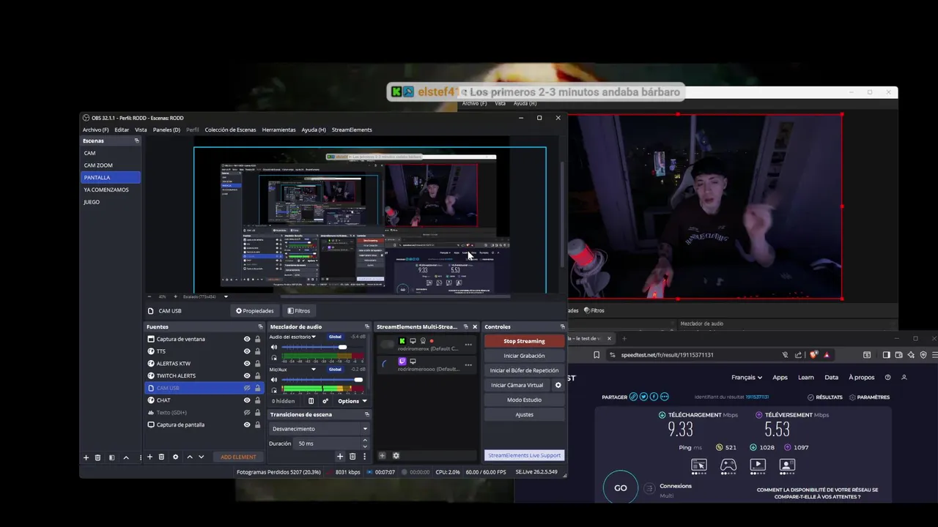Open StreamElements multistream settings gear

(396, 455)
